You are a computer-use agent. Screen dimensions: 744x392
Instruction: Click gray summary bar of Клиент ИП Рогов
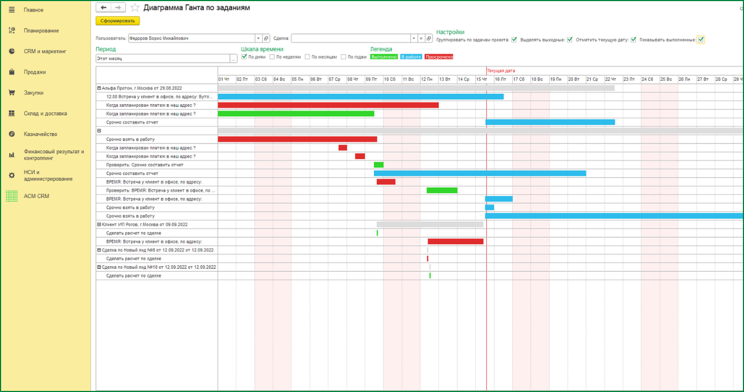(x=430, y=224)
